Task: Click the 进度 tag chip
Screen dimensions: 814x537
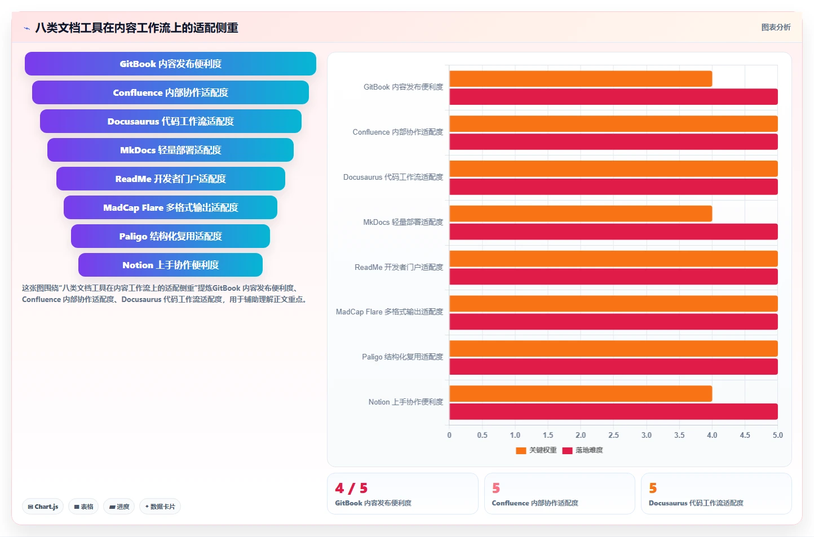Action: 119,507
